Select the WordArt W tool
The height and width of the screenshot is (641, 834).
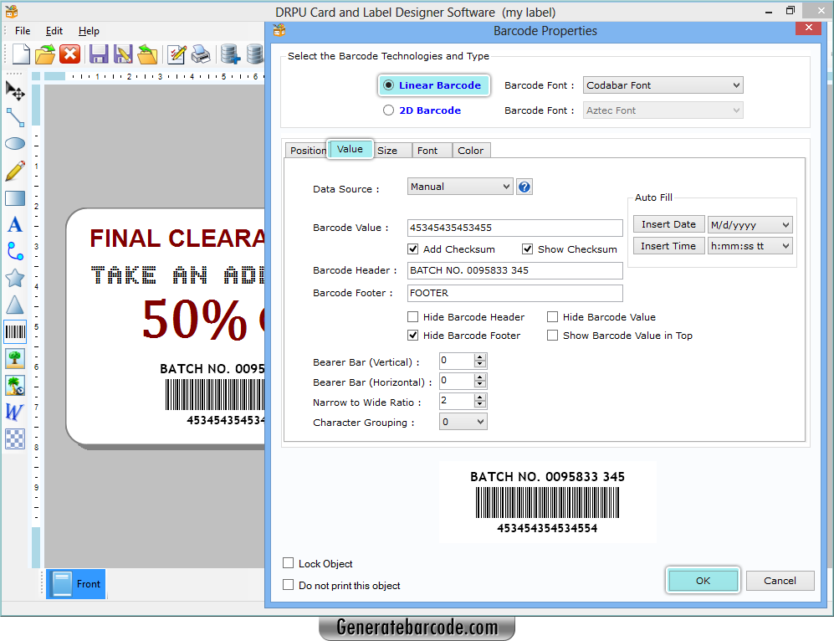coord(15,412)
